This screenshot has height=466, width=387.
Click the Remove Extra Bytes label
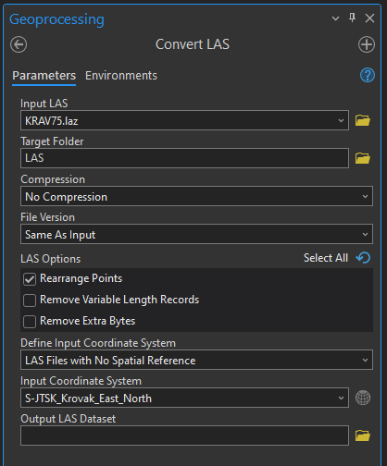88,321
